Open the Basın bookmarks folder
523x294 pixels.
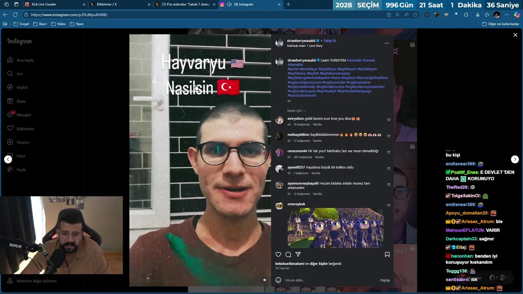pos(40,24)
